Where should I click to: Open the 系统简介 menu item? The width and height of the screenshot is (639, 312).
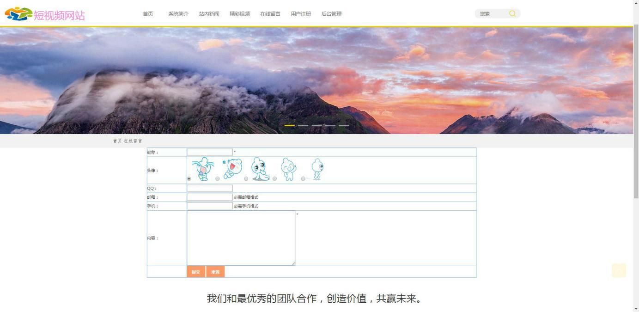click(x=178, y=14)
